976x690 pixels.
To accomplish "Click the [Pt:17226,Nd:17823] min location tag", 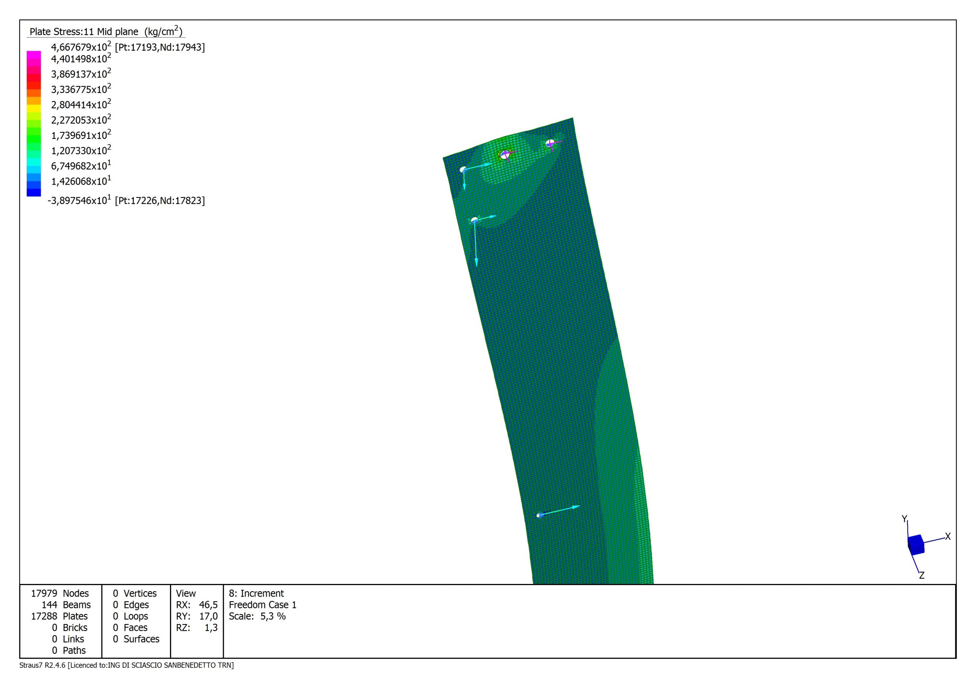I will tap(160, 201).
